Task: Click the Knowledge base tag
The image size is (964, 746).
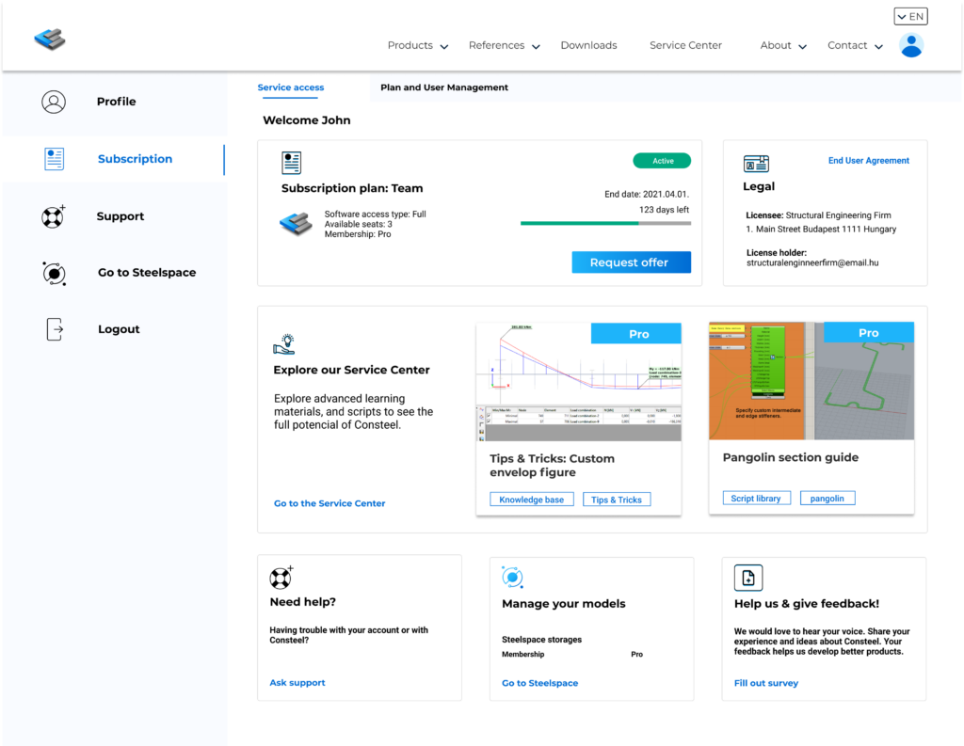Action: [532, 500]
